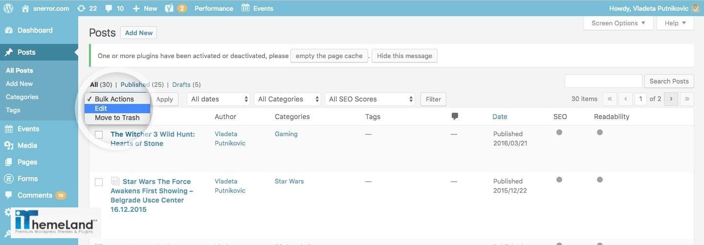Open the comments bubble showing 10
This screenshot has width=704, height=245.
point(114,8)
